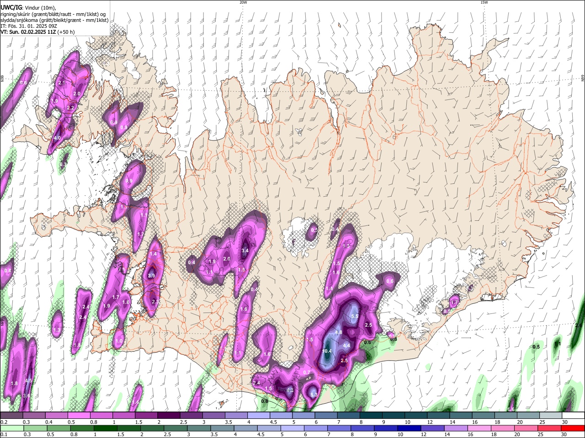
Task: Click the 4.0 value over the Westfjords
Action: pyautogui.click(x=57, y=138)
